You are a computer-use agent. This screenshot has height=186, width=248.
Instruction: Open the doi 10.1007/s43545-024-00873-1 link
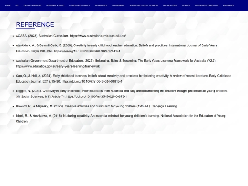coord(96,96)
